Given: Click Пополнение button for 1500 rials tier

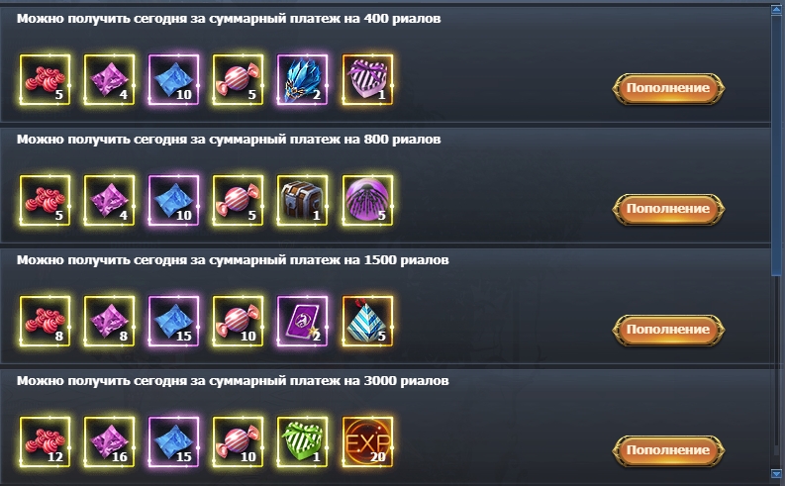Looking at the screenshot, I should (668, 330).
